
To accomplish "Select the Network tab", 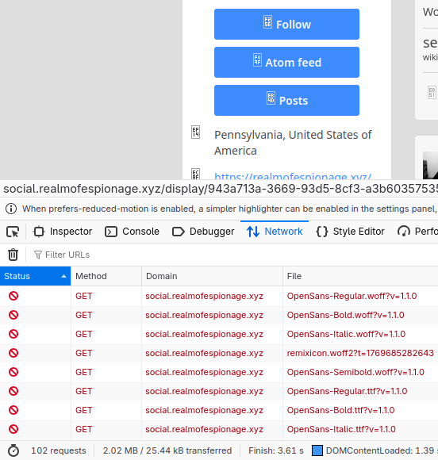I will tap(275, 232).
